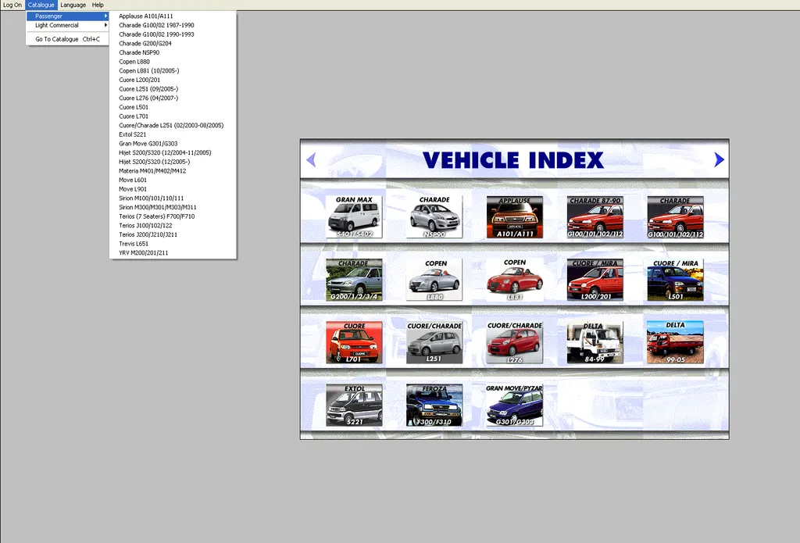Choose Move L901 menu entry
800x543 pixels.
point(173,189)
